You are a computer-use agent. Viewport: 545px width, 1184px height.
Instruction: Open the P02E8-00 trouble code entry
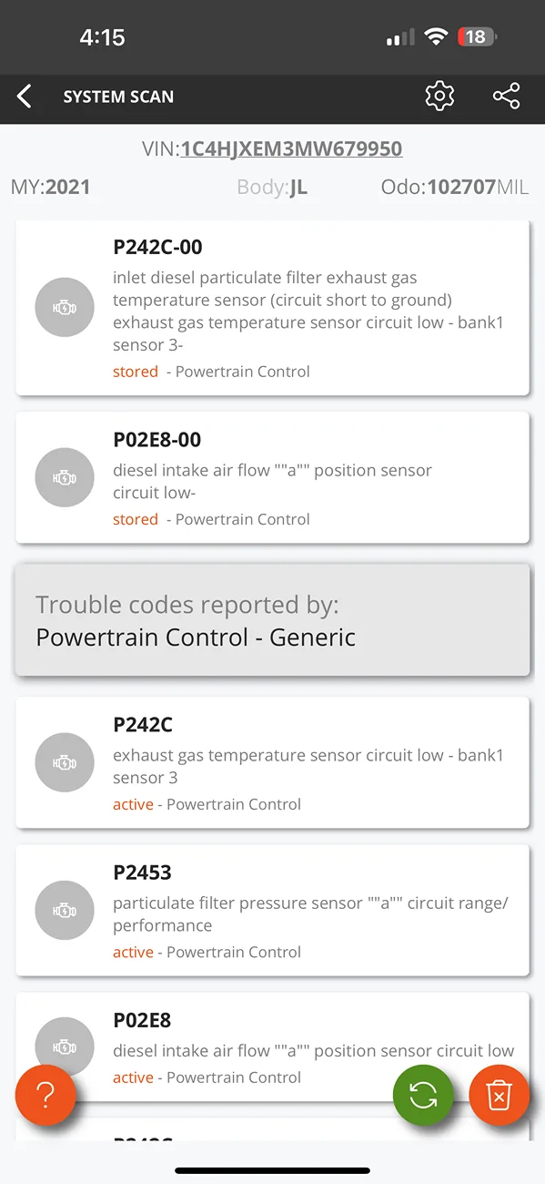point(273,478)
